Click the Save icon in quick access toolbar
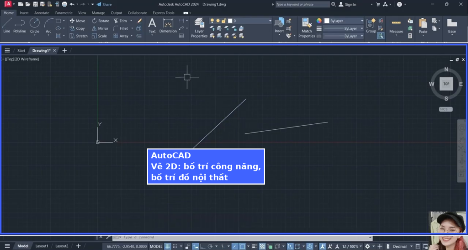This screenshot has height=250, width=468. [35, 4]
